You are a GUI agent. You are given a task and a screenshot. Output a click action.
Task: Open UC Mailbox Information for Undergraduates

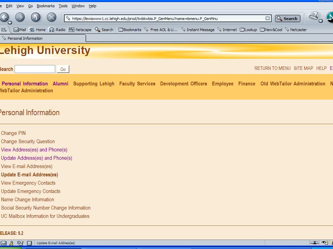coord(45,216)
